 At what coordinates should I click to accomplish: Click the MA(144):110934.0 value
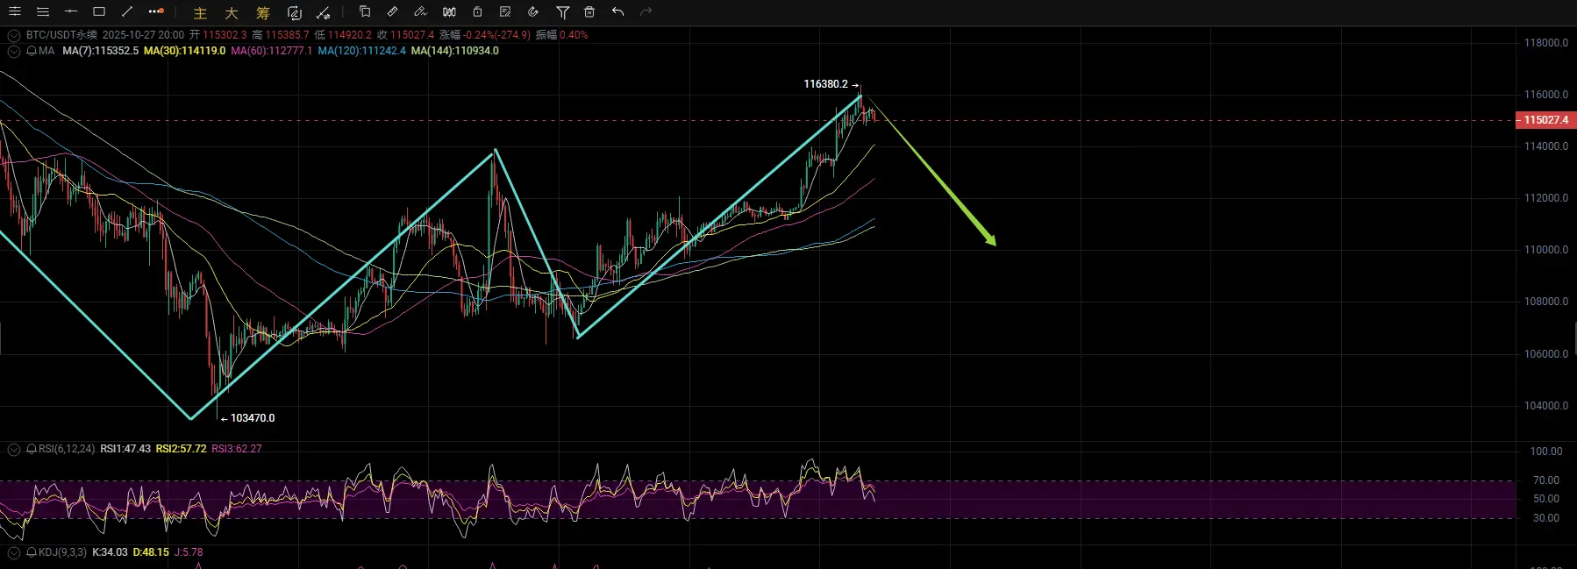click(x=454, y=51)
